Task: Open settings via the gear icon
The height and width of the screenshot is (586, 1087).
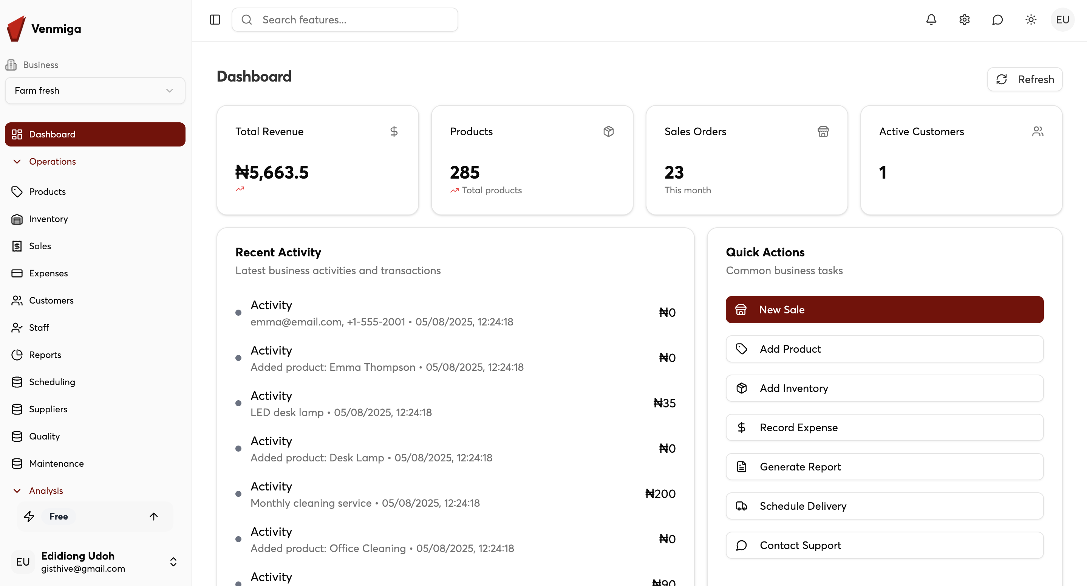Action: point(964,20)
